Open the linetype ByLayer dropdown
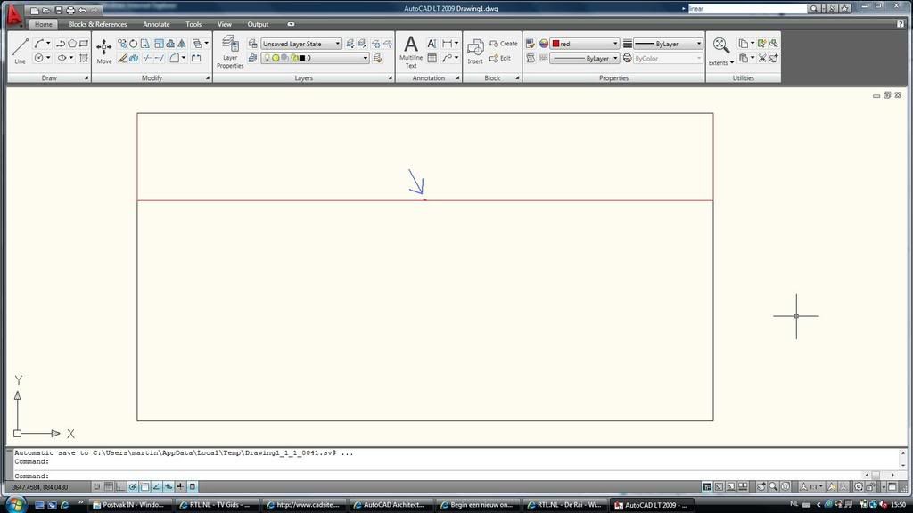The width and height of the screenshot is (913, 513). point(585,58)
